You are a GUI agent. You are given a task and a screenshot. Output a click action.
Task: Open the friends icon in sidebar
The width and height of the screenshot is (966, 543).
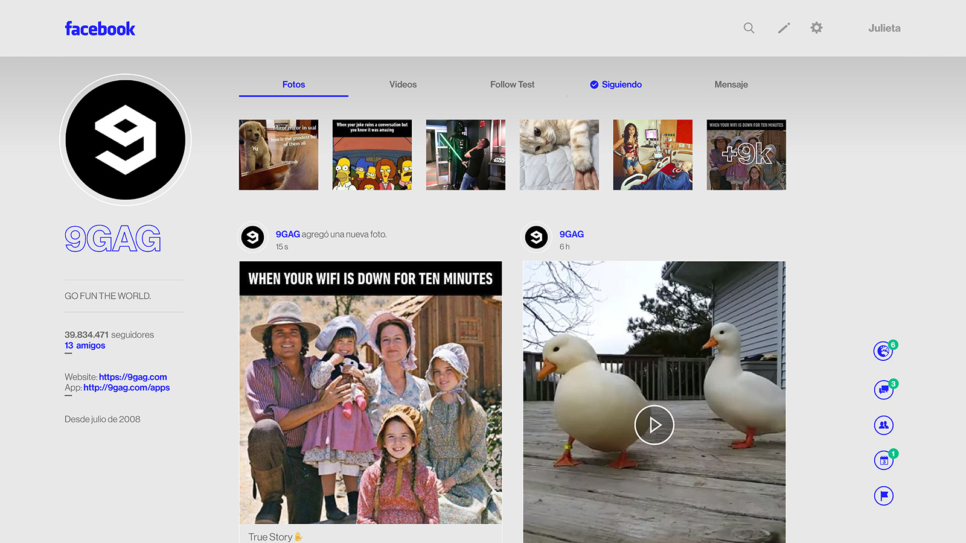[883, 425]
